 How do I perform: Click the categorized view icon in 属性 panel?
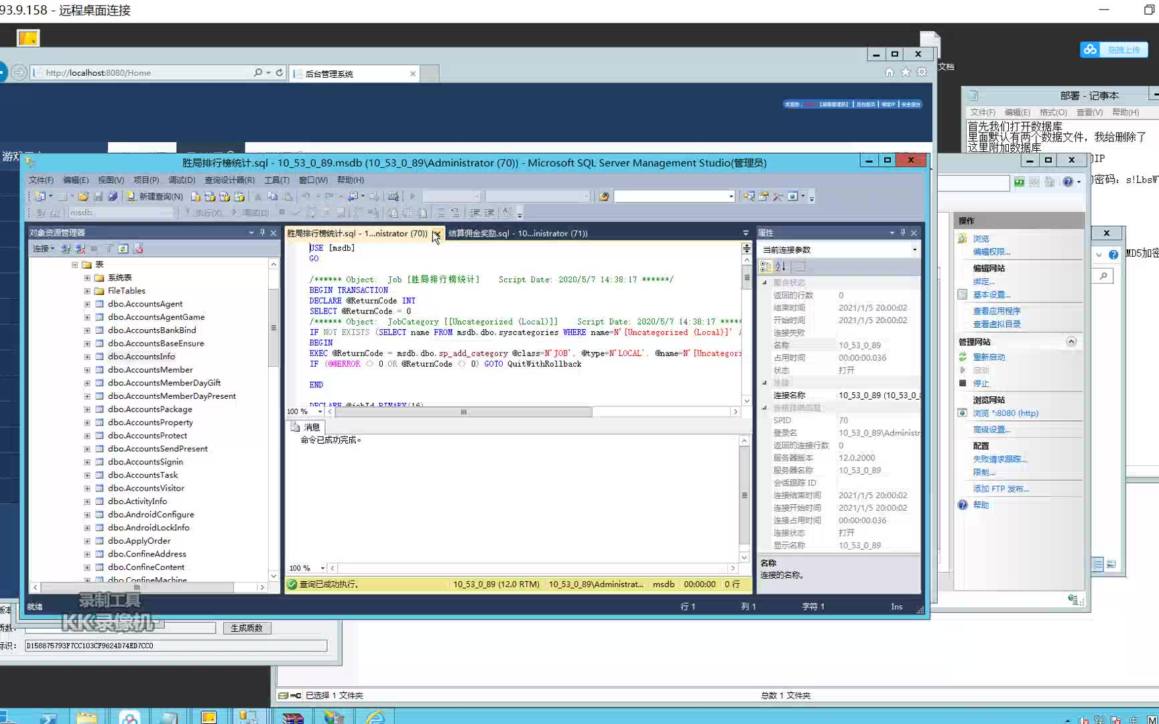(x=766, y=267)
